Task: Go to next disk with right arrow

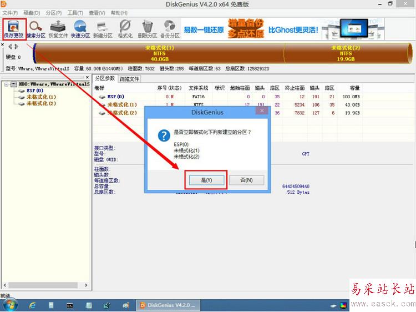Action: (17, 47)
